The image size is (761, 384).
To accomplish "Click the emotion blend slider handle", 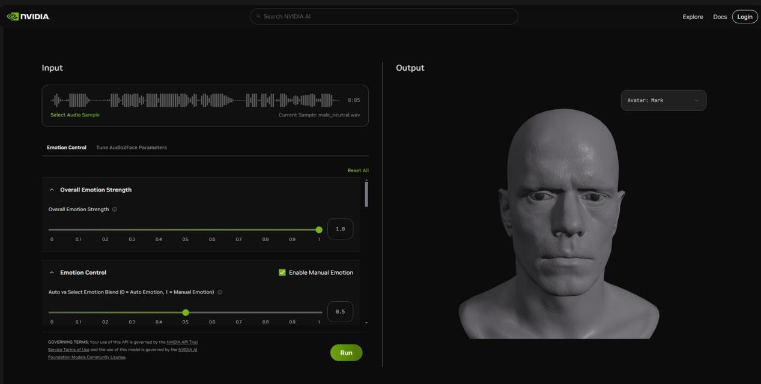I will click(186, 313).
